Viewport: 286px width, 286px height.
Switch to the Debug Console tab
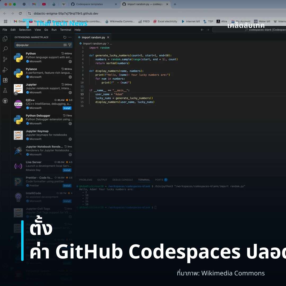pyautogui.click(x=123, y=180)
